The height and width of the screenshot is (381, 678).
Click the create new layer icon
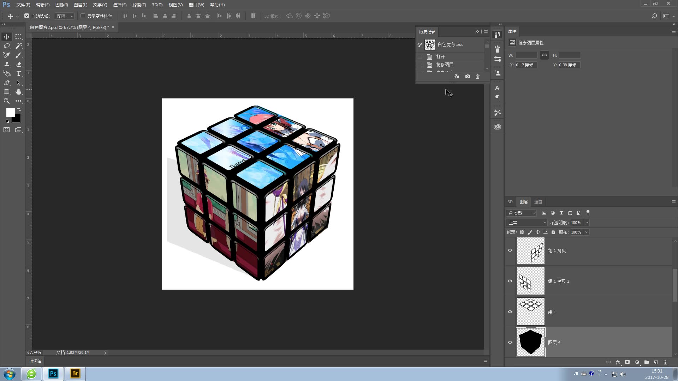tap(656, 362)
